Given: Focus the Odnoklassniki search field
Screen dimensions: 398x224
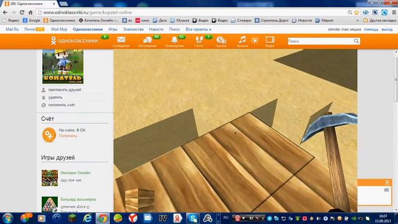Looking at the screenshot, I should 321,41.
